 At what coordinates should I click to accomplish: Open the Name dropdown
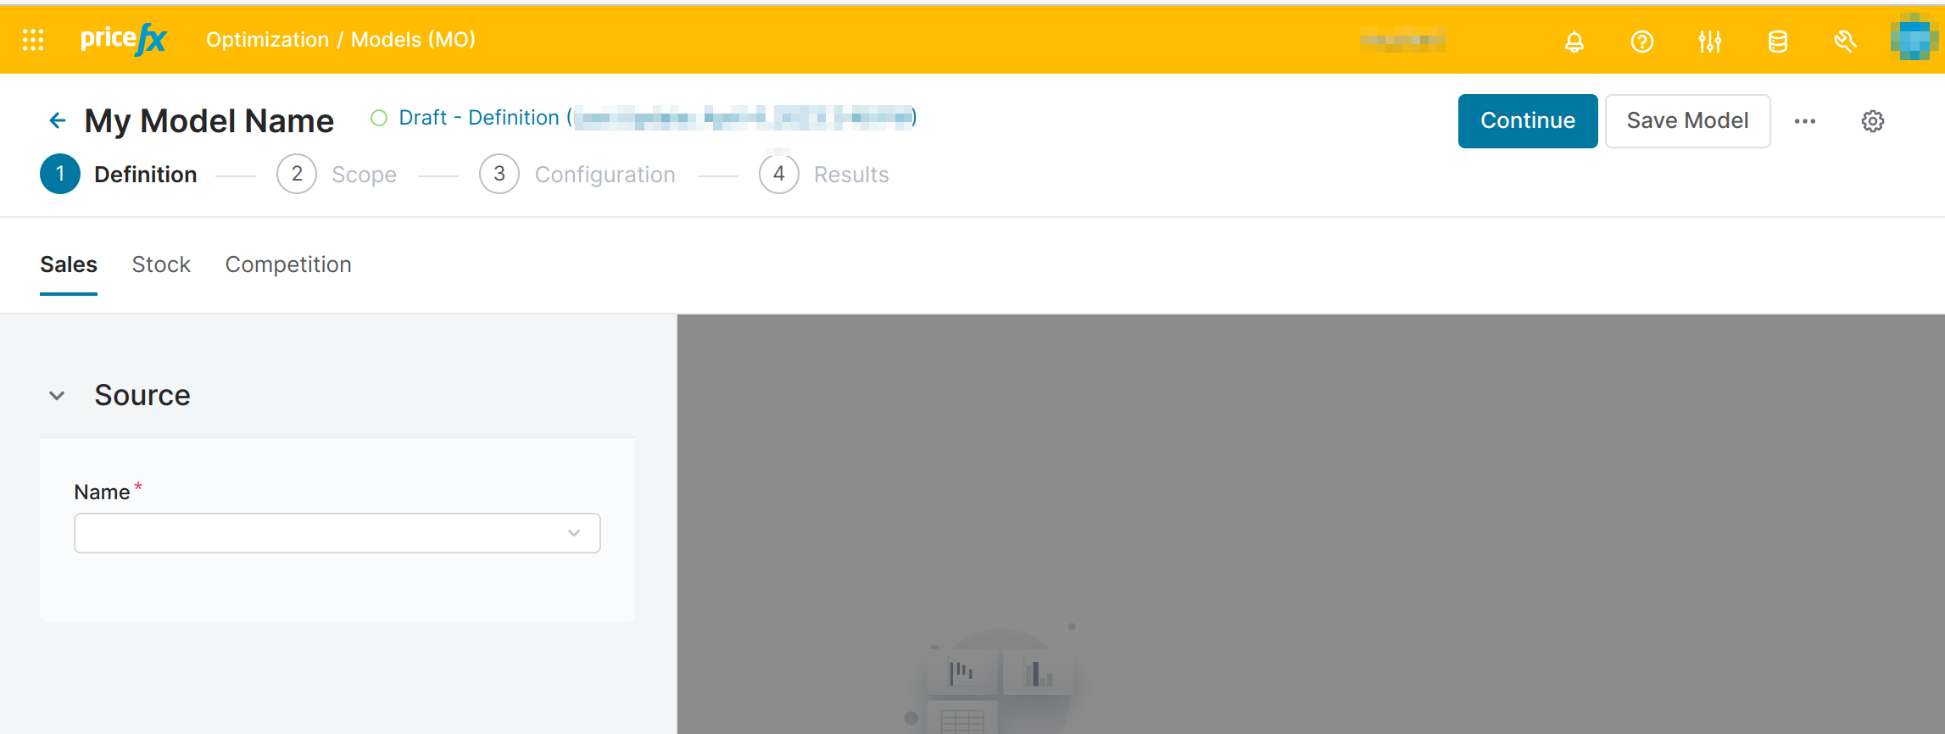pyautogui.click(x=337, y=533)
